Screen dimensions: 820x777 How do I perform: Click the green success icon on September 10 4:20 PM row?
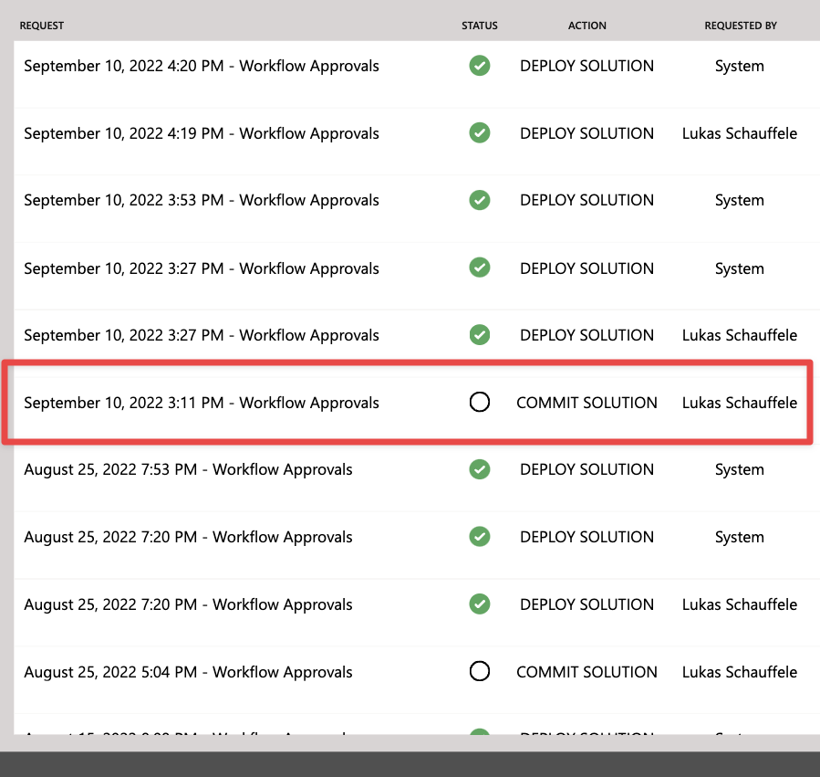coord(480,66)
